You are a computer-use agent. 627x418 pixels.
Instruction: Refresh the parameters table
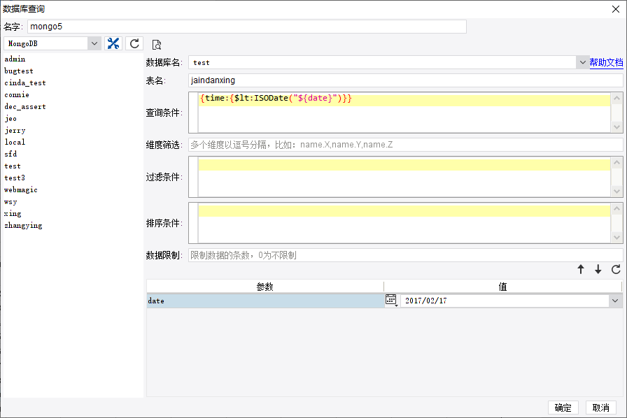coord(616,269)
